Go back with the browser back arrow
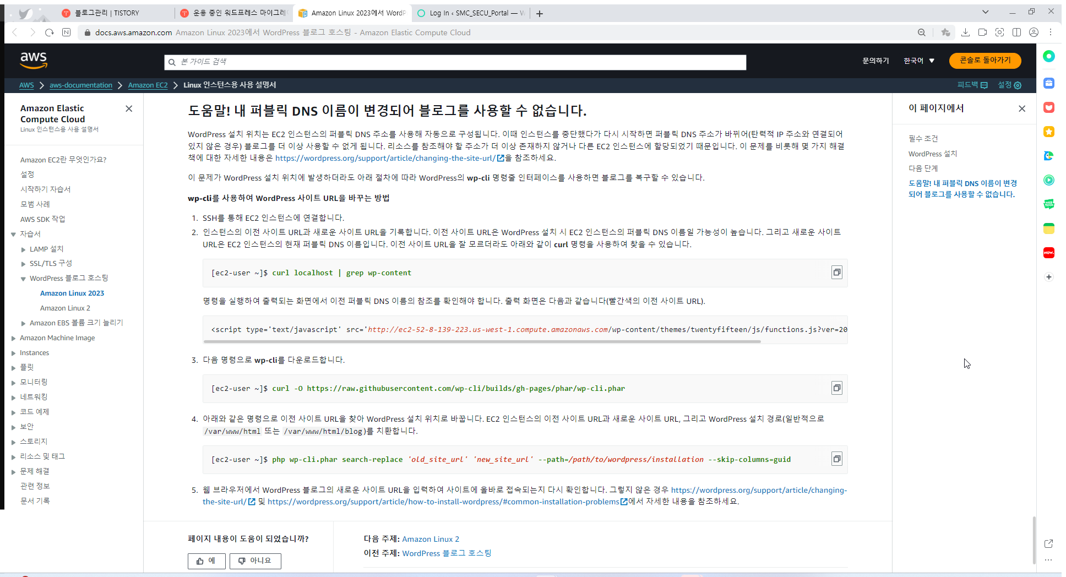 point(15,32)
